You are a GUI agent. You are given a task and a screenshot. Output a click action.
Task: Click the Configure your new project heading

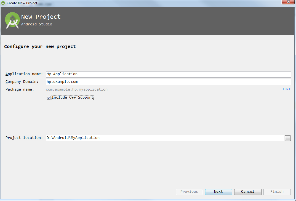pos(40,47)
